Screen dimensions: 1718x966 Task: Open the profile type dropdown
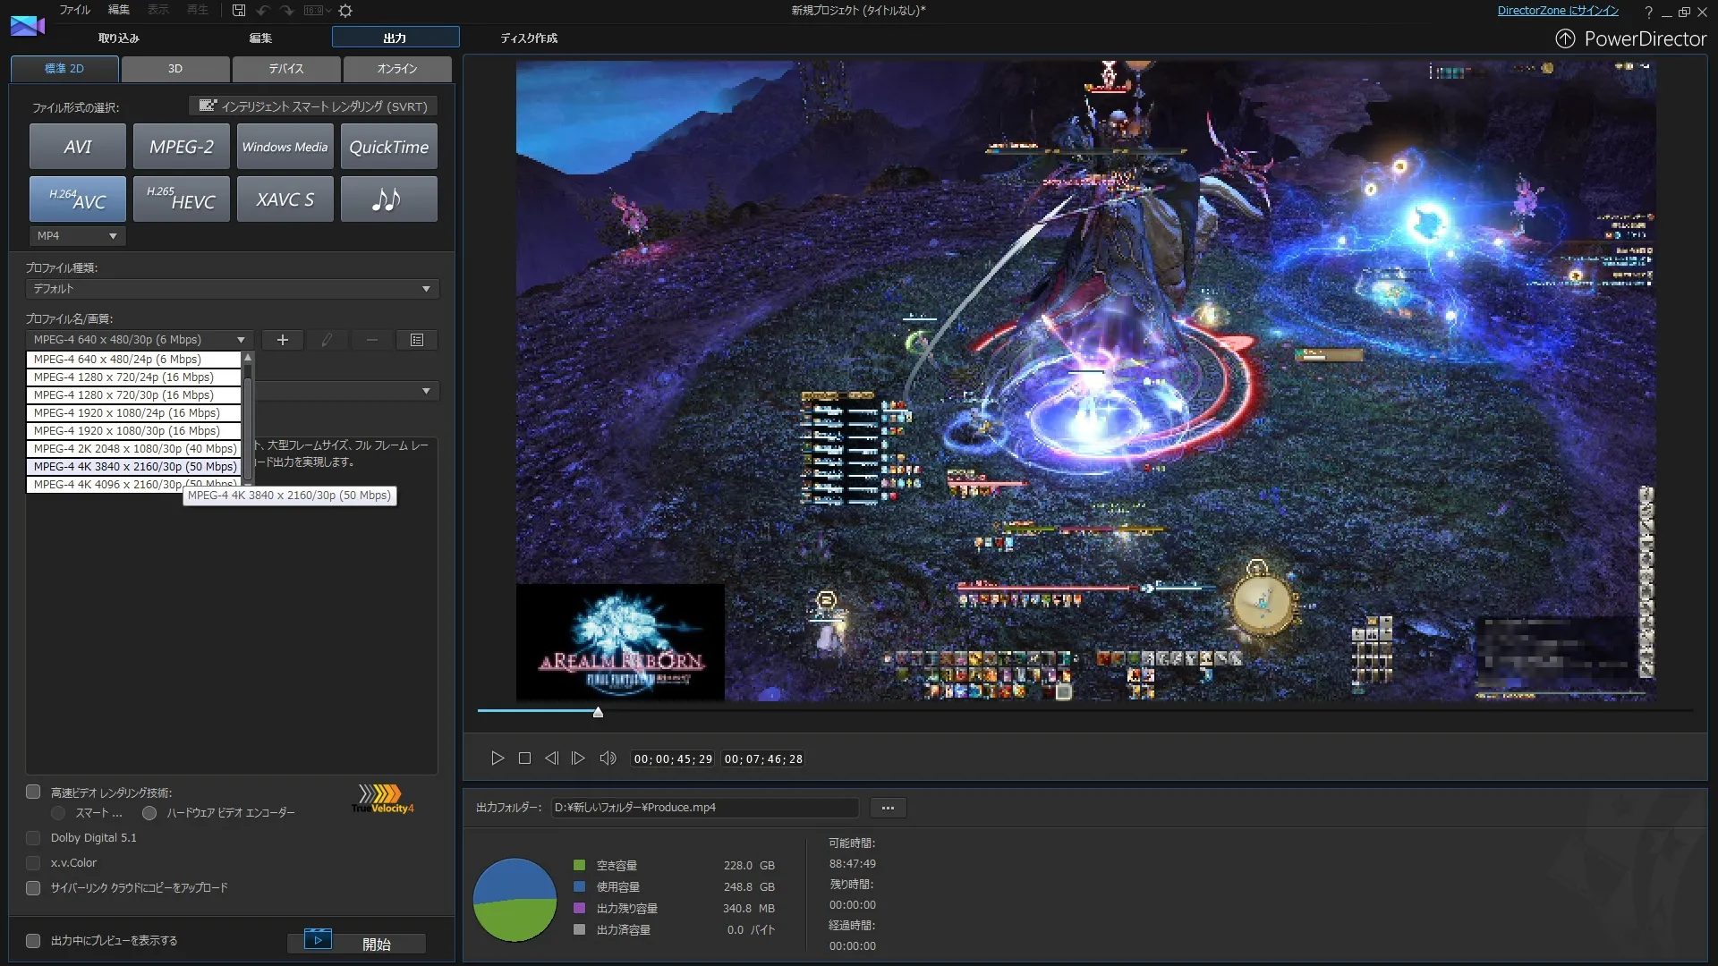[x=232, y=289]
